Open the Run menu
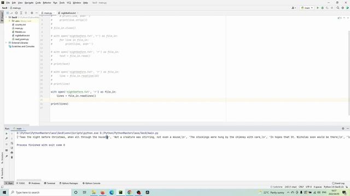 click(55, 3)
